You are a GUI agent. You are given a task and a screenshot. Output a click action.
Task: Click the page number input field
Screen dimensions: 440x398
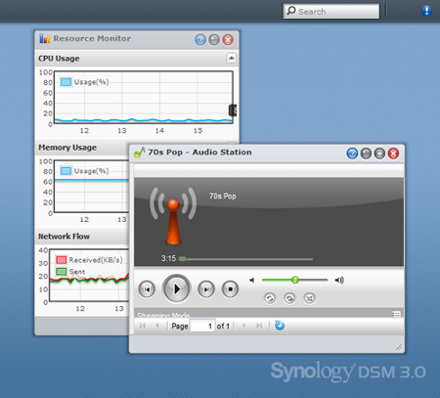202,326
